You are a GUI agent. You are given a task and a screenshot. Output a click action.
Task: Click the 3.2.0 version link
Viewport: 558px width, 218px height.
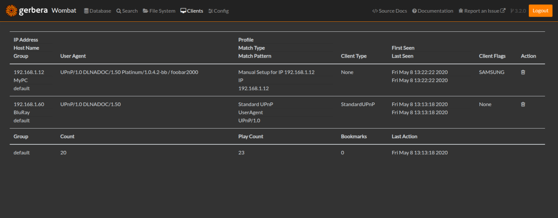point(518,11)
